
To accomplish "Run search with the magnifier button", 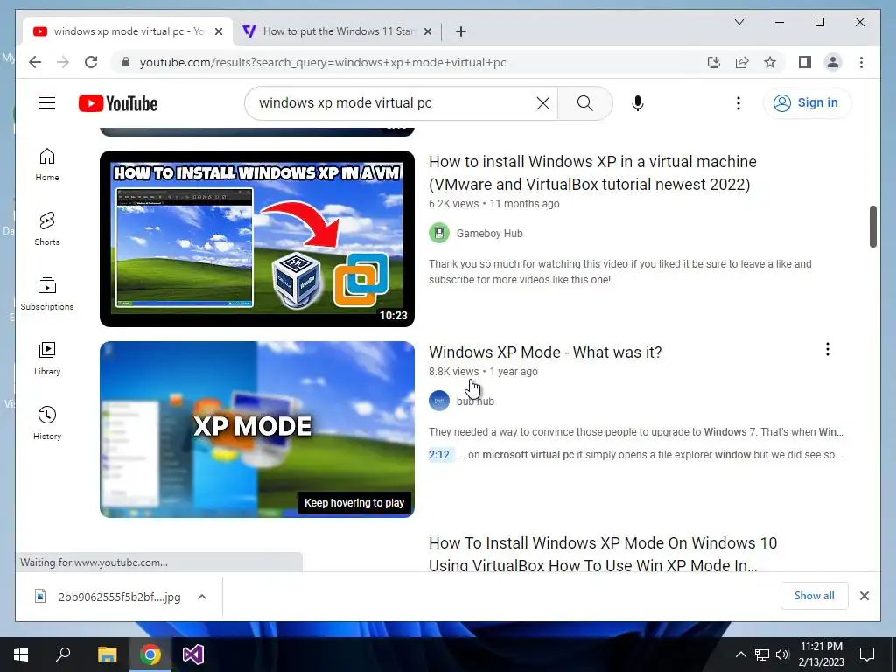I will (x=584, y=103).
